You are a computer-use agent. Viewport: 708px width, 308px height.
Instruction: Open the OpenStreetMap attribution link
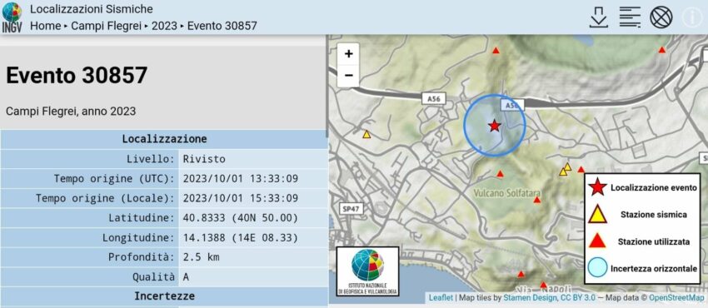(677, 298)
